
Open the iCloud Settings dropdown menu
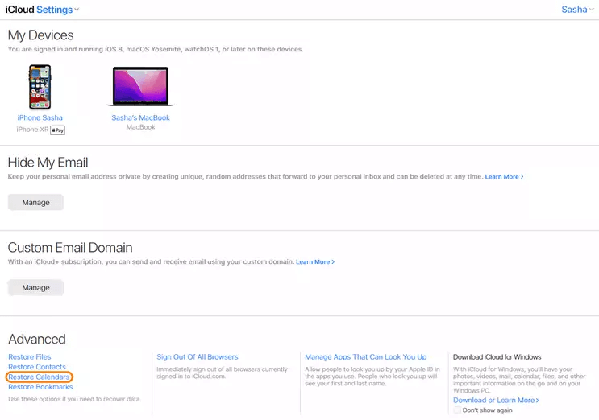[x=58, y=10]
